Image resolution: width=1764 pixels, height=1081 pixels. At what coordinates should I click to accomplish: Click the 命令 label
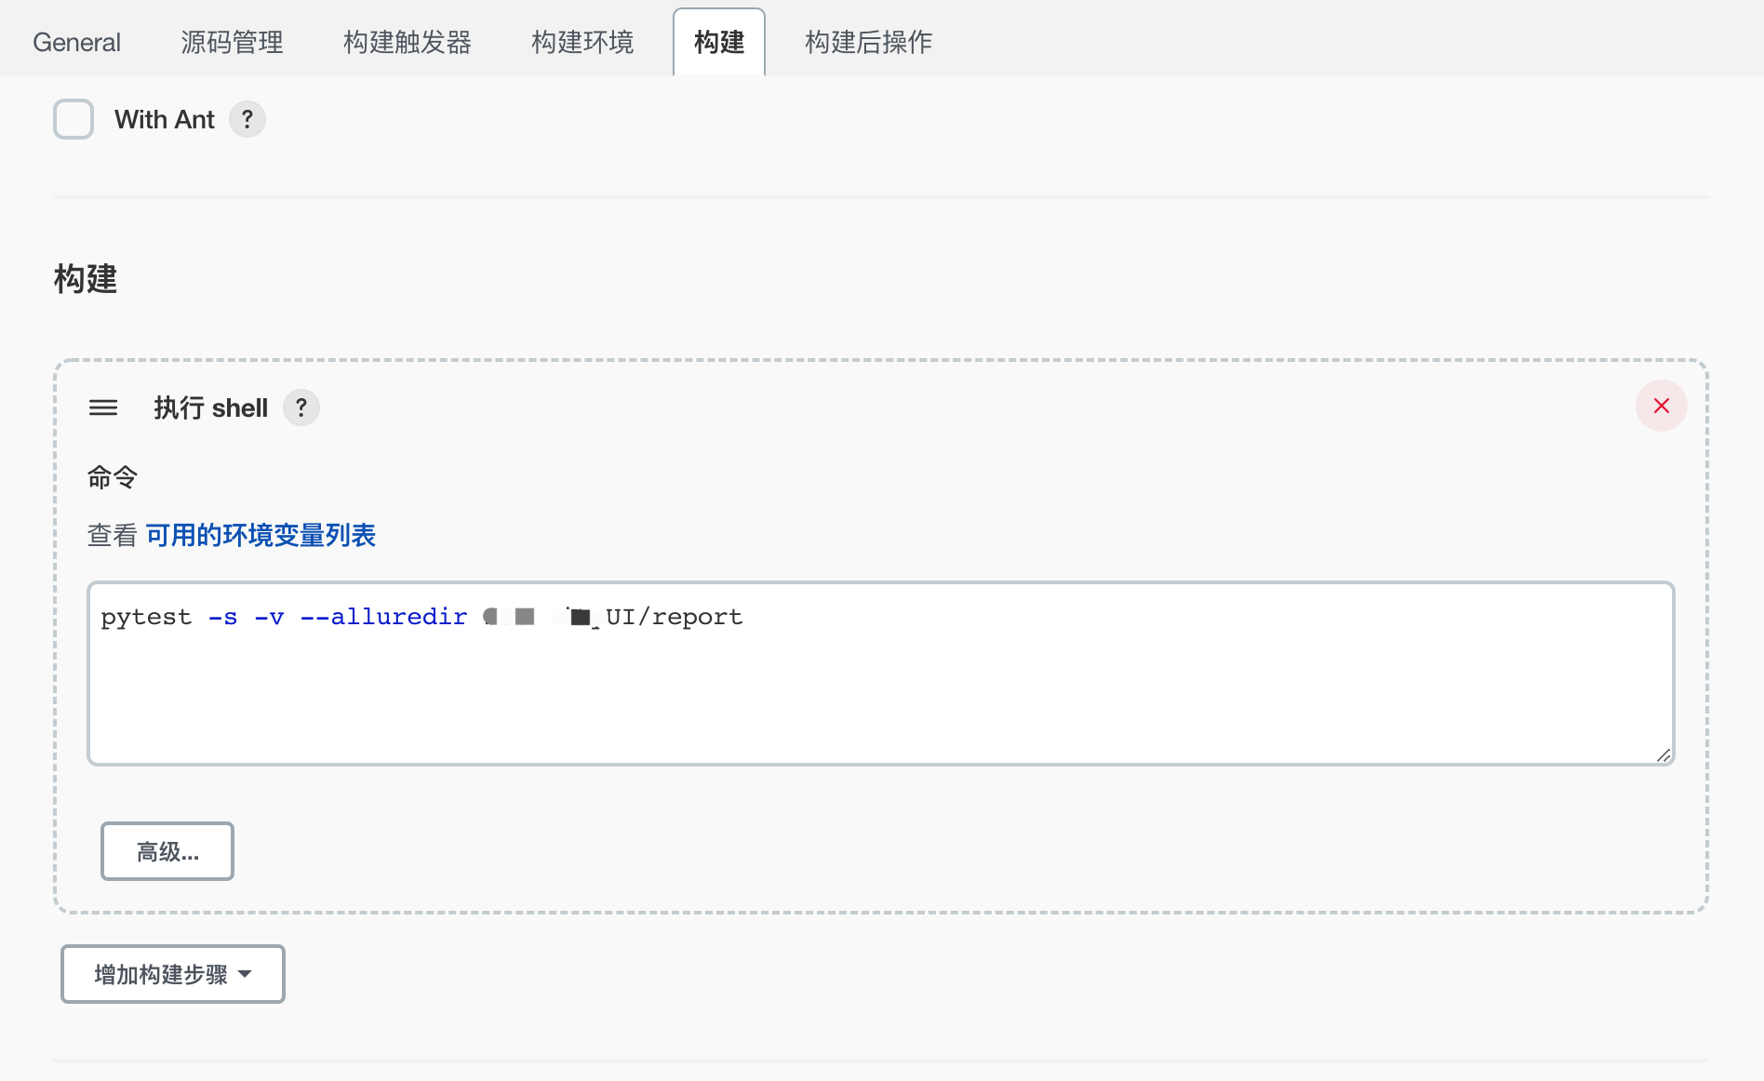point(113,477)
